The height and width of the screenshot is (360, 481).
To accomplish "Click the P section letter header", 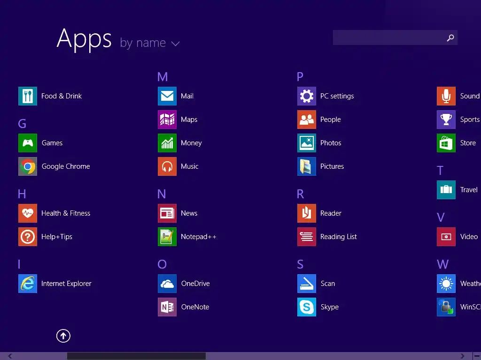I will click(300, 77).
